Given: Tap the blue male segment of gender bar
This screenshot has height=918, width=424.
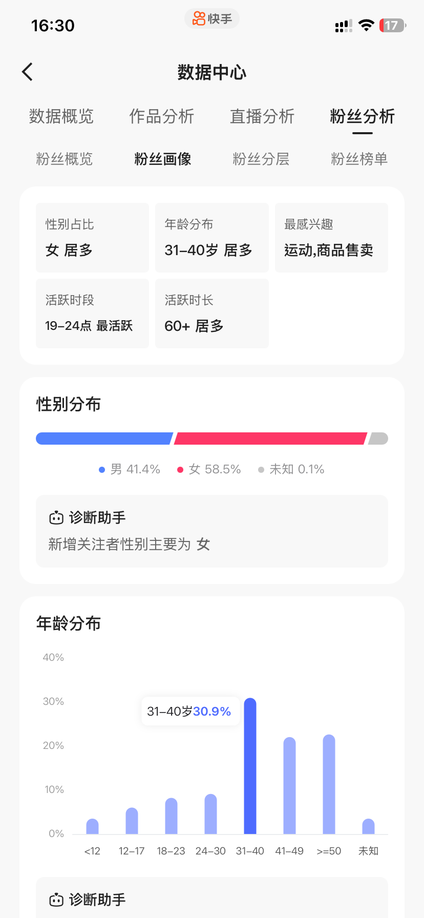Looking at the screenshot, I should click(104, 439).
